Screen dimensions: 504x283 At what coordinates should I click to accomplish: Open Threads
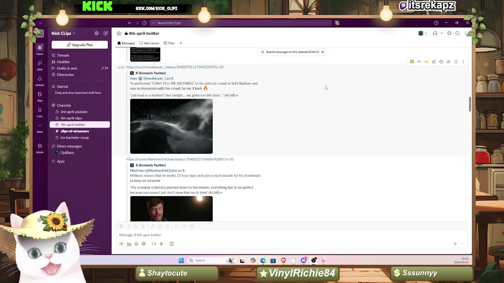pyautogui.click(x=63, y=55)
